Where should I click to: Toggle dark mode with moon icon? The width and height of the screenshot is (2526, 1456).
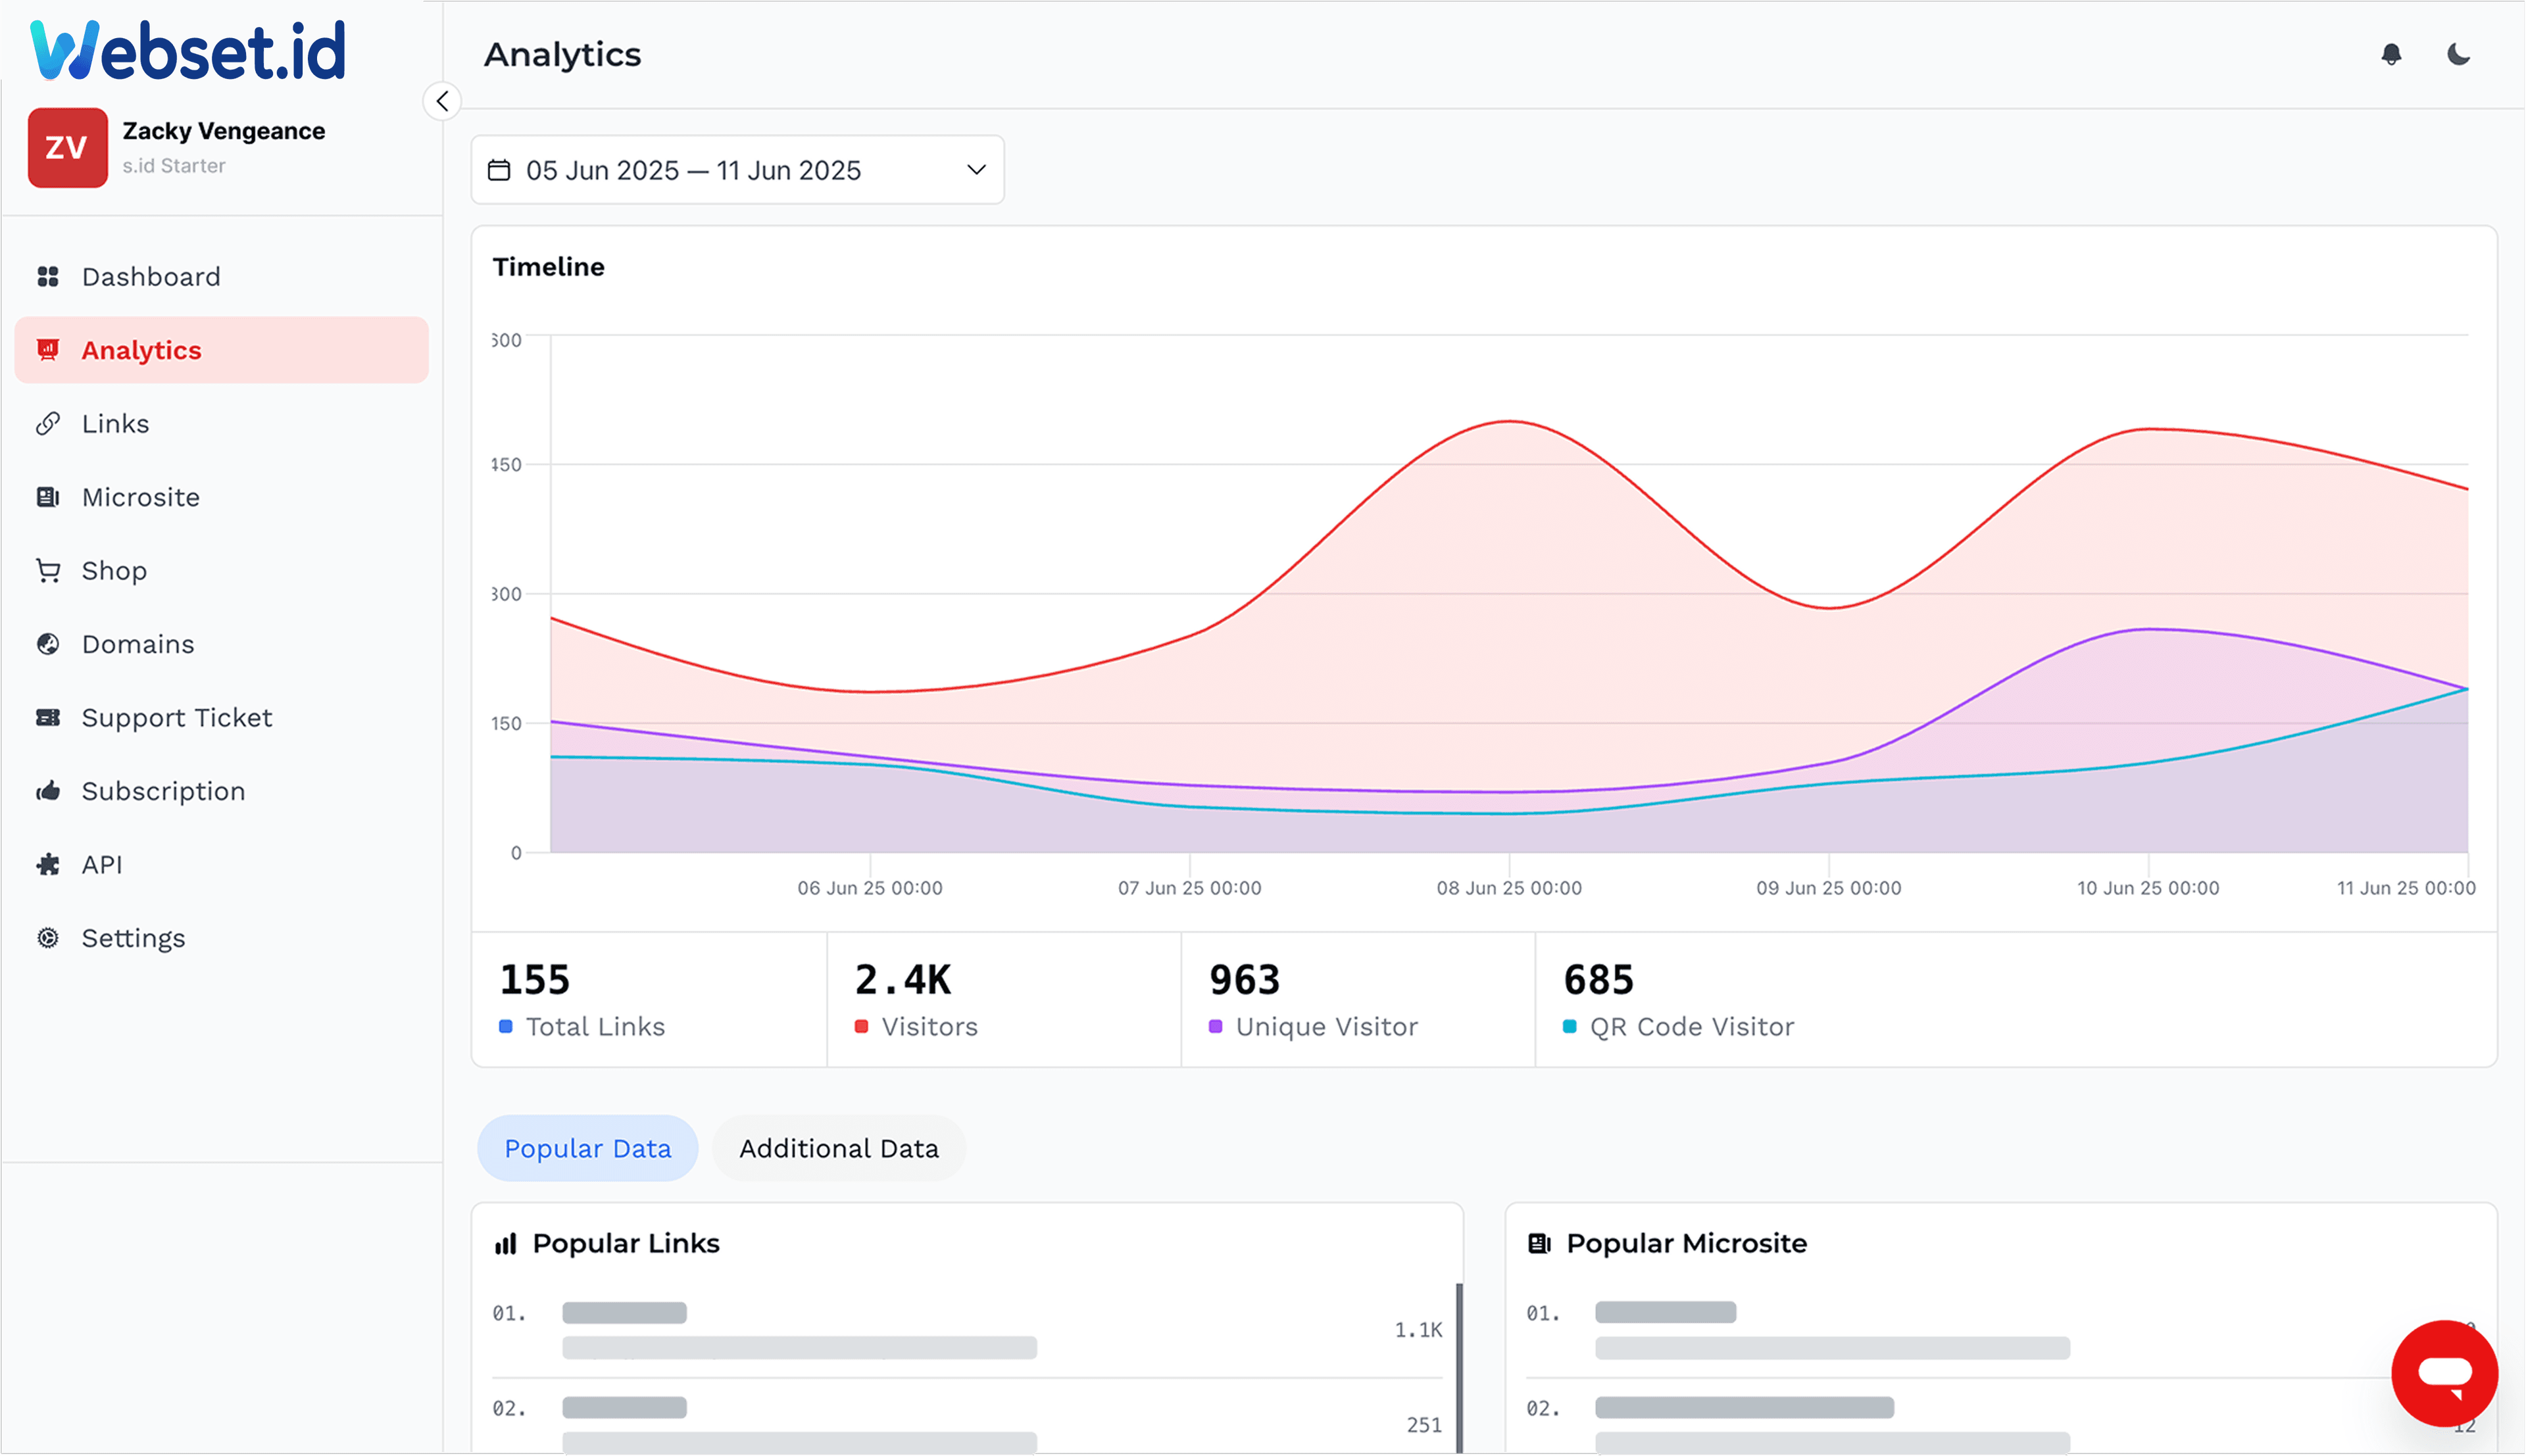point(2458,54)
